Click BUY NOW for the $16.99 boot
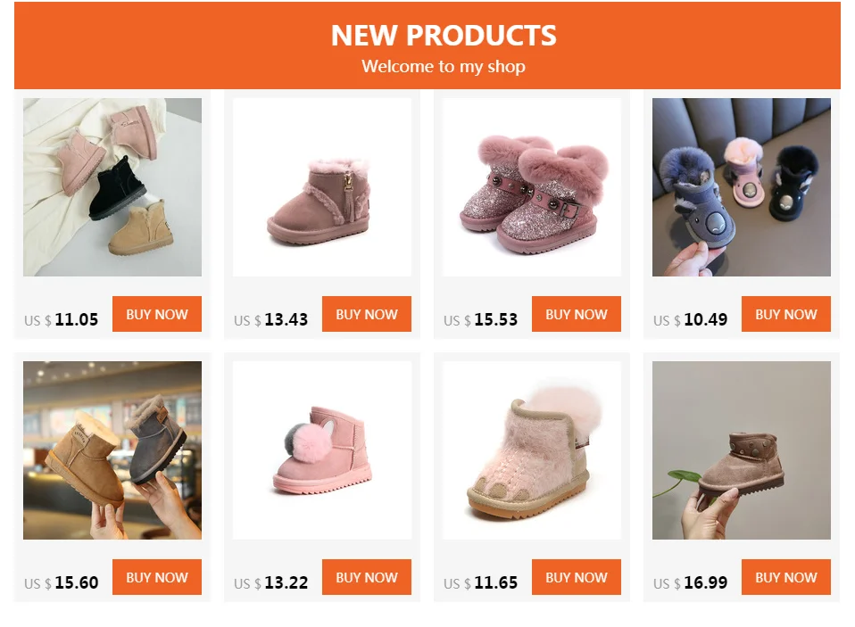The image size is (855, 627). coord(785,577)
